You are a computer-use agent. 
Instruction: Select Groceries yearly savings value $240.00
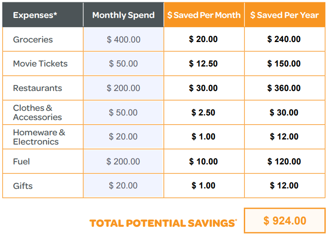(284, 39)
